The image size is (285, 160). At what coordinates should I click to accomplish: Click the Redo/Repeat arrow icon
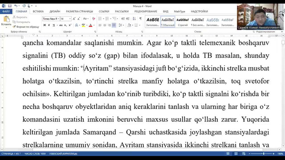24,6
